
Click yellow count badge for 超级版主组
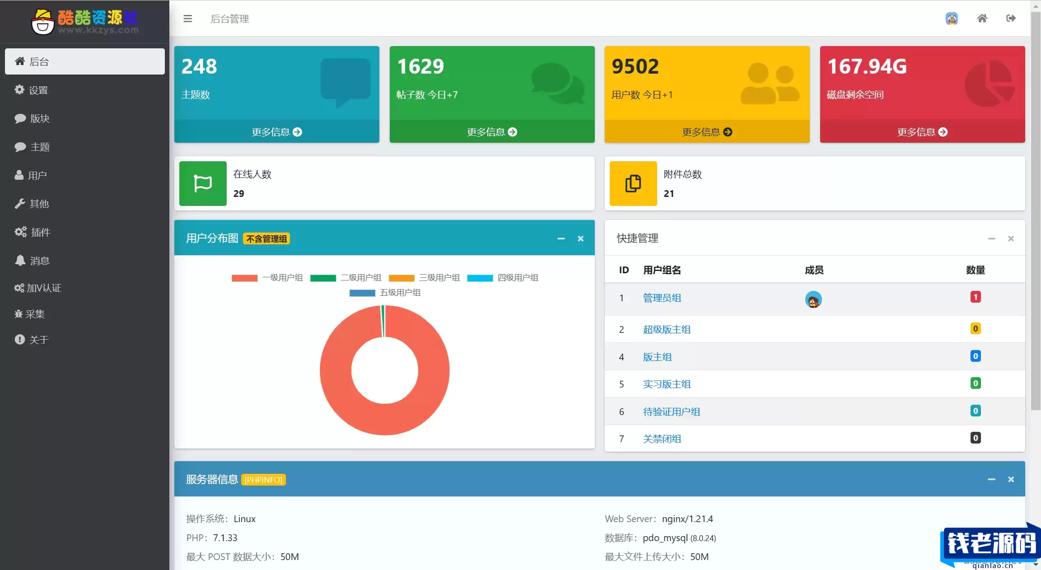pyautogui.click(x=976, y=328)
